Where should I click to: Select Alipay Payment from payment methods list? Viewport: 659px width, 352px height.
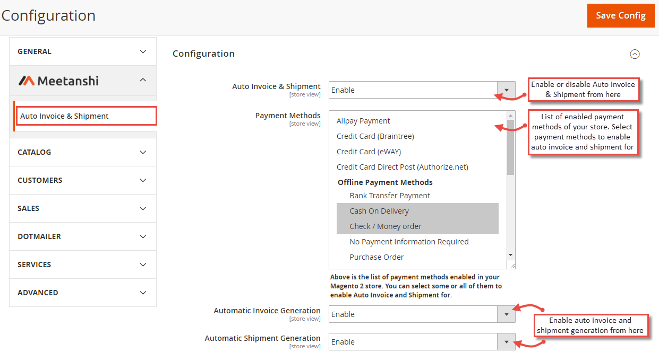pos(363,120)
